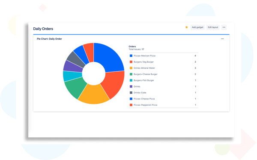The height and width of the screenshot is (160, 257).
Task: Select the purple Drinks legend swatch
Action: (x=131, y=86)
